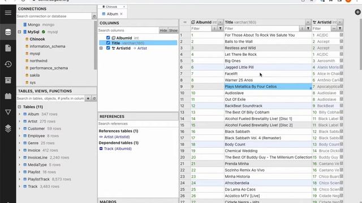This screenshot has width=362, height=203.
Task: Expand the Invoice table node
Action: tap(19, 150)
